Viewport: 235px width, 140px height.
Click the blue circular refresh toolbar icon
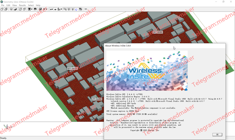(76, 10)
